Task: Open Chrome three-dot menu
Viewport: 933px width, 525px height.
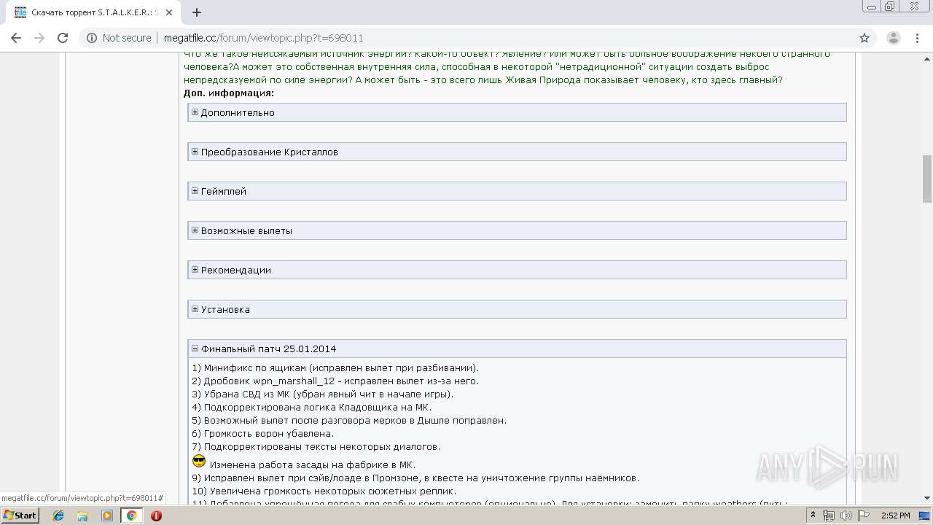Action: [x=918, y=38]
